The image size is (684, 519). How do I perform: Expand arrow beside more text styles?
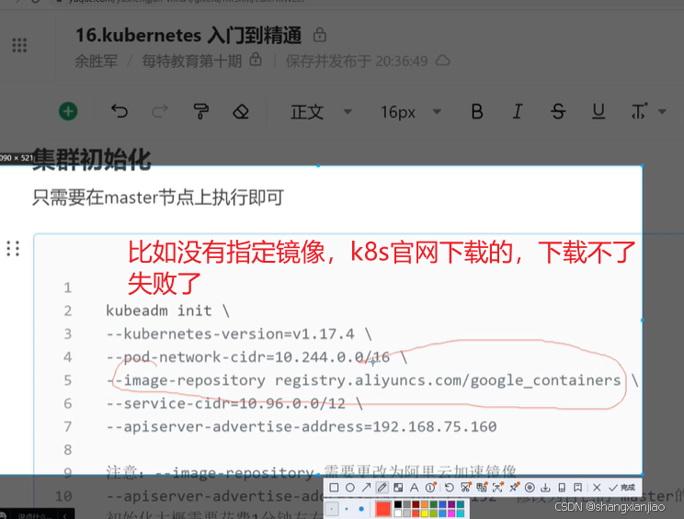pyautogui.click(x=662, y=112)
